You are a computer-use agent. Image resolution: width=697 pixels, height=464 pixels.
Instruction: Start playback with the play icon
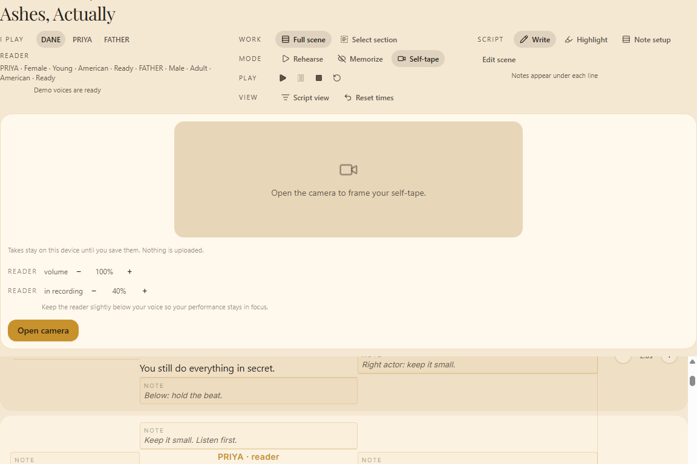click(283, 78)
